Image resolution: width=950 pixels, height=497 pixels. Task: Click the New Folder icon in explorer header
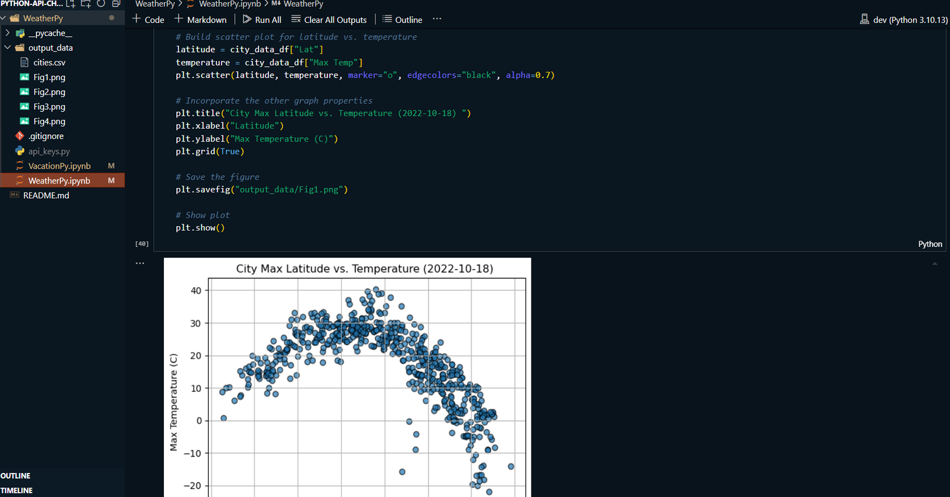(86, 4)
